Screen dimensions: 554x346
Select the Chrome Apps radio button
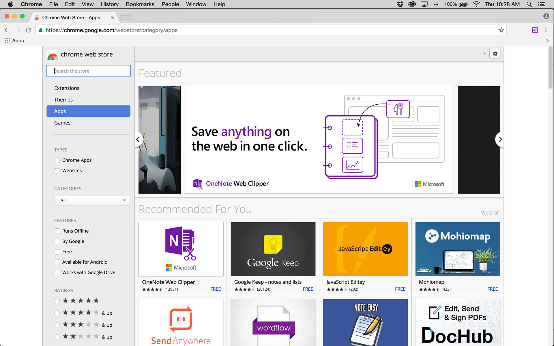pos(57,160)
